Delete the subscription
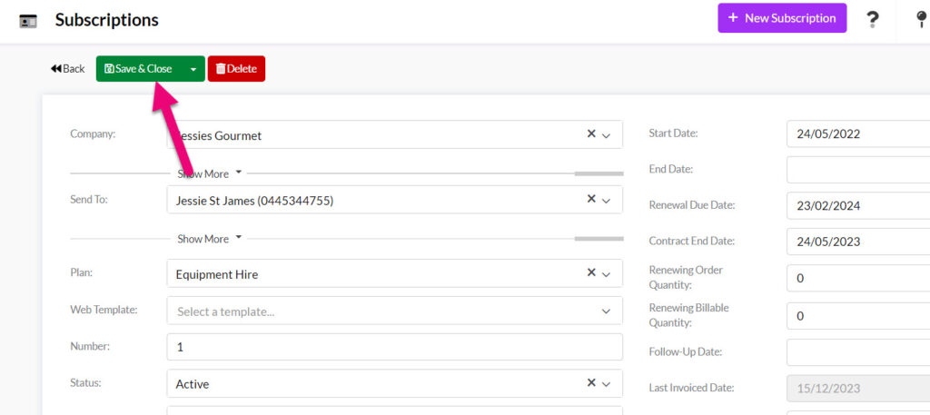The image size is (930, 415). (236, 69)
